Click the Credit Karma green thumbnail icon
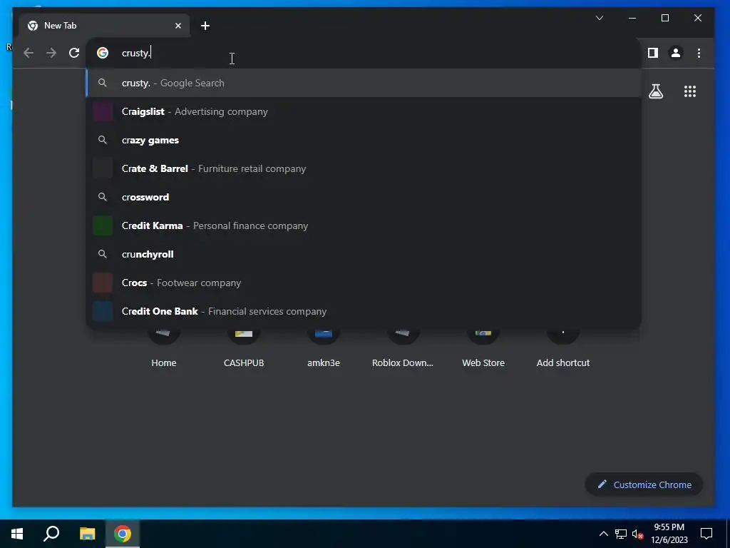Image resolution: width=730 pixels, height=548 pixels. pos(103,226)
